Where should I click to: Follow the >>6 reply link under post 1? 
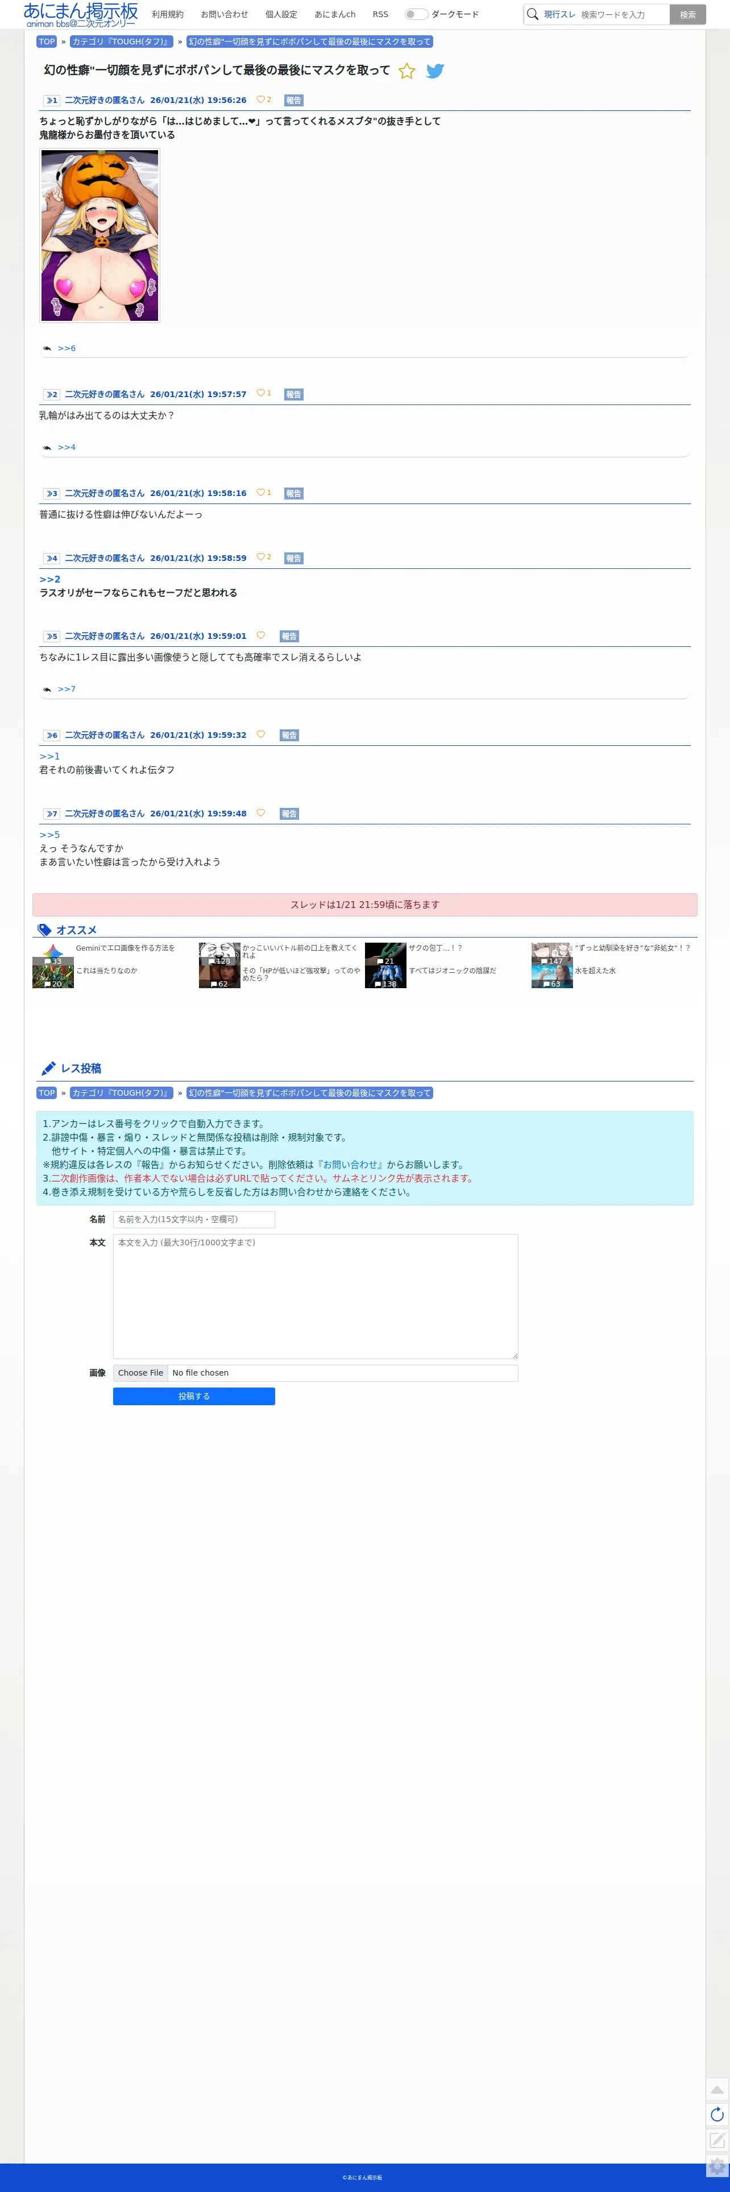click(x=67, y=349)
